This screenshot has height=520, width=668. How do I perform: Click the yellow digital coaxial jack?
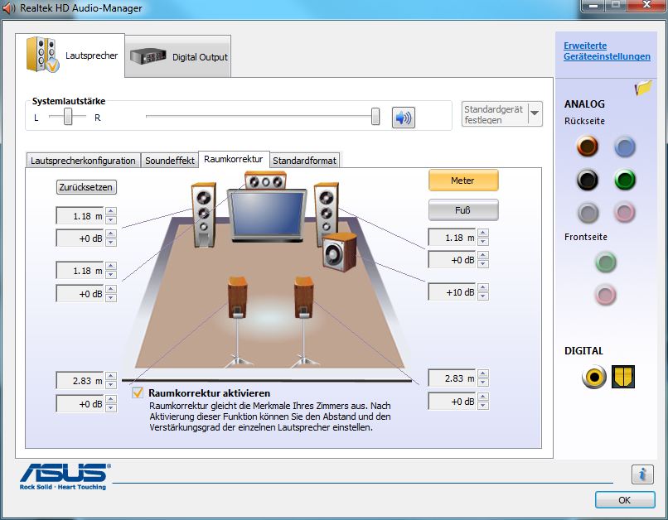tap(594, 377)
